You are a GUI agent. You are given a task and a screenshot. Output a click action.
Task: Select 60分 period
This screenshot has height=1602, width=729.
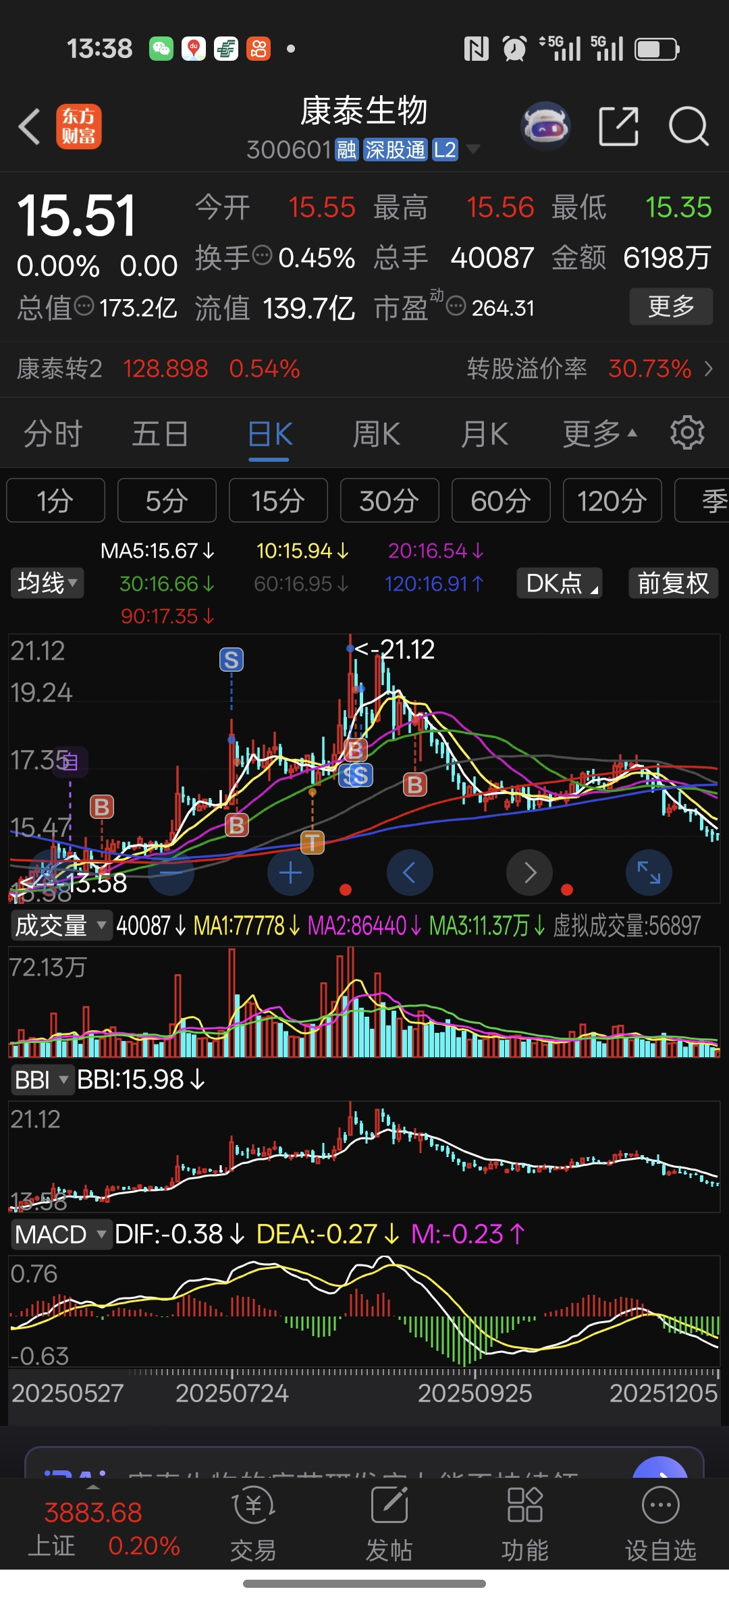point(501,500)
